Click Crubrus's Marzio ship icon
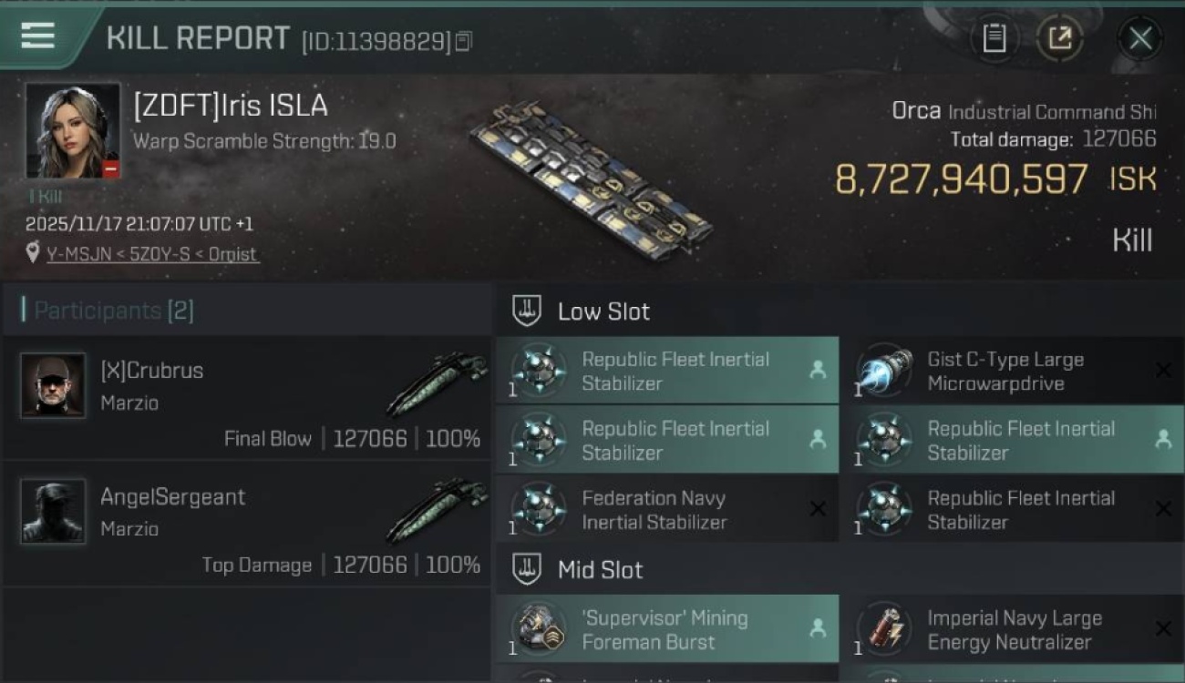 [x=438, y=384]
